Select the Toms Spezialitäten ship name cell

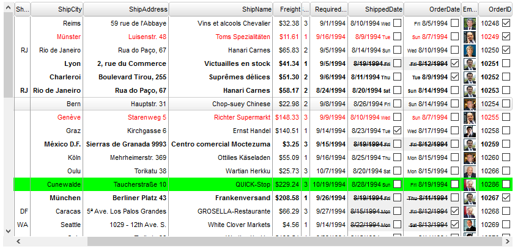[x=243, y=37]
